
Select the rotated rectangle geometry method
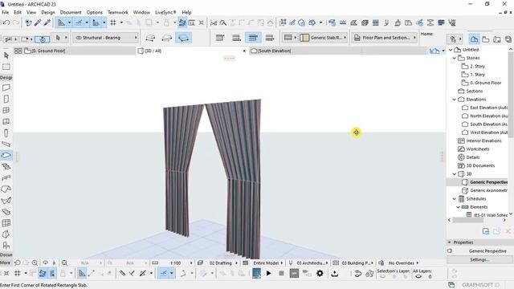(184, 38)
